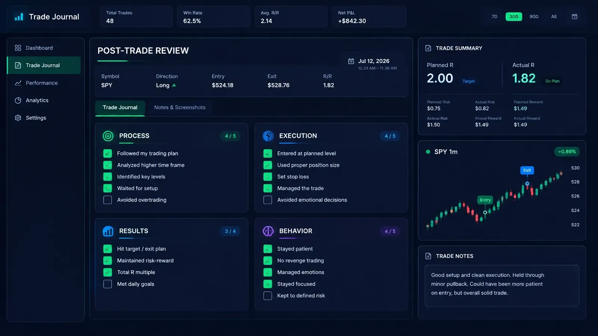
Task: Uncheck Entered at planned level
Action: pos(268,153)
